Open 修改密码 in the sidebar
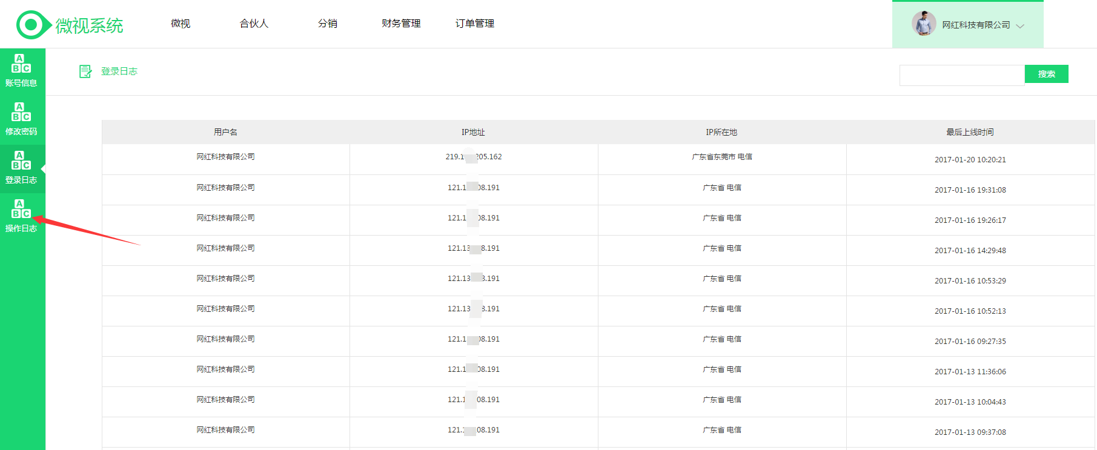This screenshot has width=1097, height=450. (21, 119)
